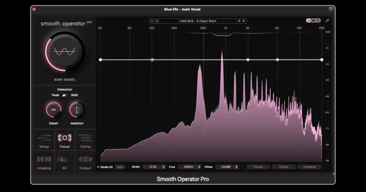This screenshot has width=366, height=192.
Task: Click the 10K frequency label
Action: click(299, 28)
